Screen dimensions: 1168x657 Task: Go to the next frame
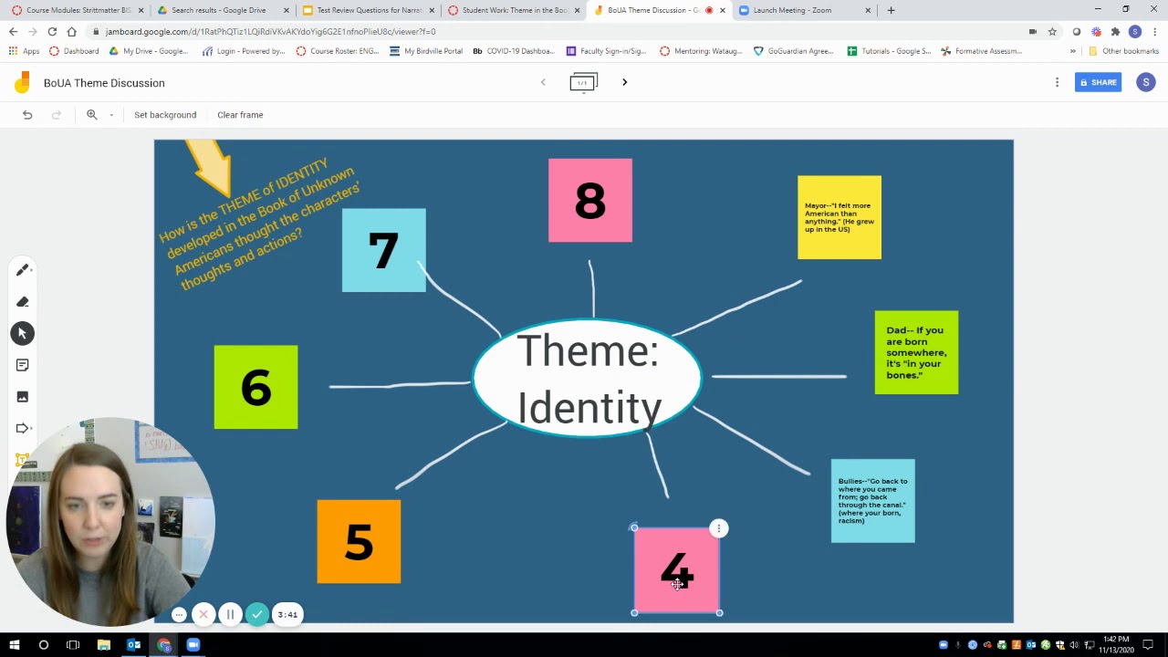pyautogui.click(x=624, y=82)
